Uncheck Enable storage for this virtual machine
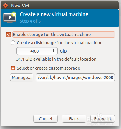This screenshot has height=129, width=121. [x=9, y=35]
